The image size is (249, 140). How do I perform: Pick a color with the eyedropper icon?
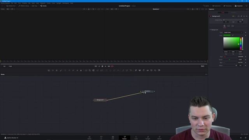[233, 35]
